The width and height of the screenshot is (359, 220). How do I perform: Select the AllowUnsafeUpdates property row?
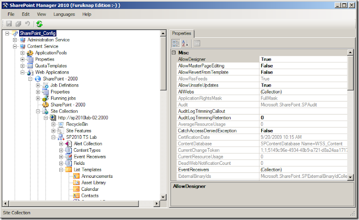[x=262, y=85]
